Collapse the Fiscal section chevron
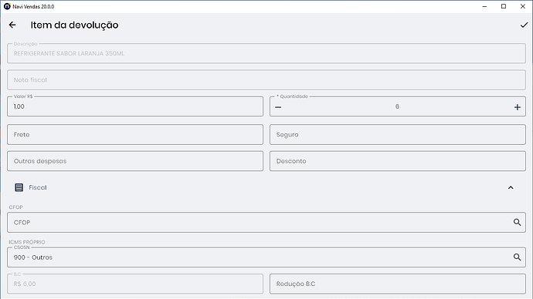The image size is (533, 299). 511,187
